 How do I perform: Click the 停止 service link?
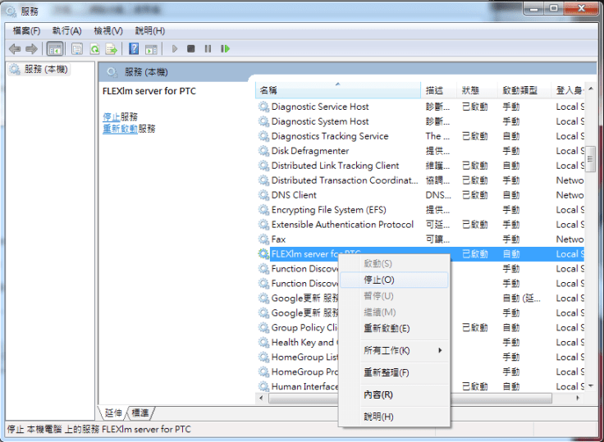111,117
